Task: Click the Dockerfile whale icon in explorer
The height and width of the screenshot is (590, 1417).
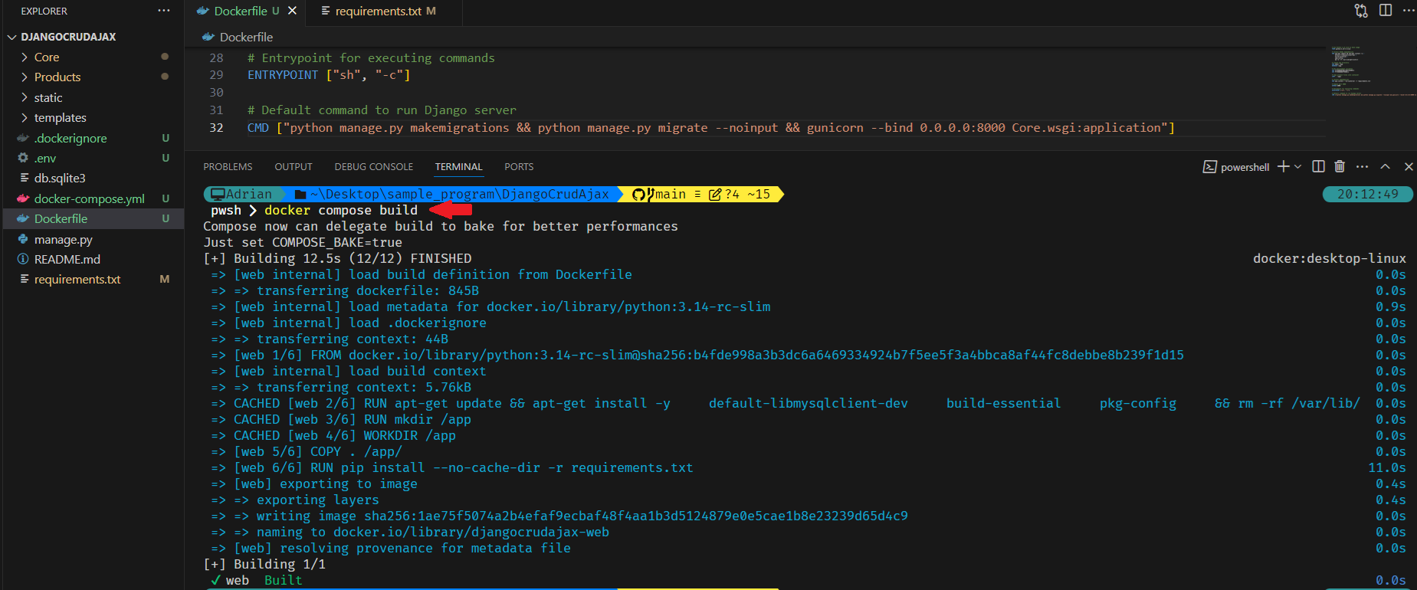Action: (x=23, y=218)
